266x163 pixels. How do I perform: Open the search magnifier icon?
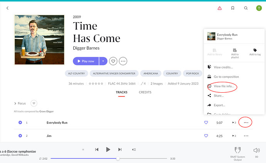(x=246, y=8)
